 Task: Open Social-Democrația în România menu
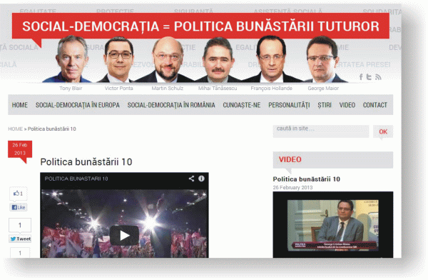(171, 105)
